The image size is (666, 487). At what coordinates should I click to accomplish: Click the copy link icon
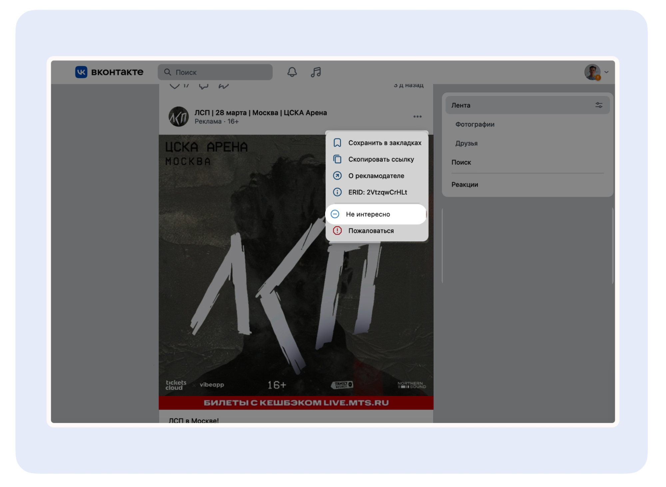point(337,159)
